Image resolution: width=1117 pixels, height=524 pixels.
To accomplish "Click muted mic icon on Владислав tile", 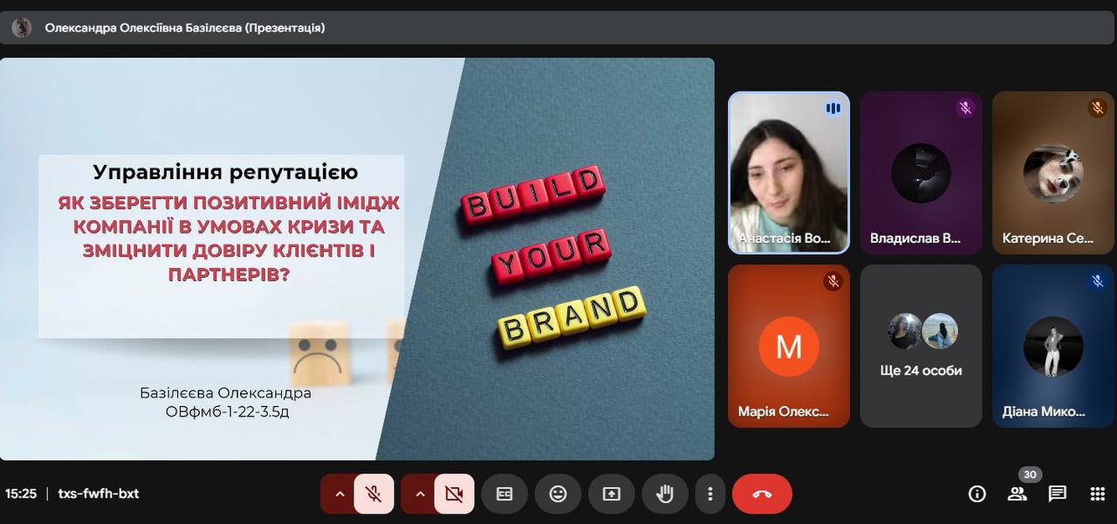I will 965,108.
